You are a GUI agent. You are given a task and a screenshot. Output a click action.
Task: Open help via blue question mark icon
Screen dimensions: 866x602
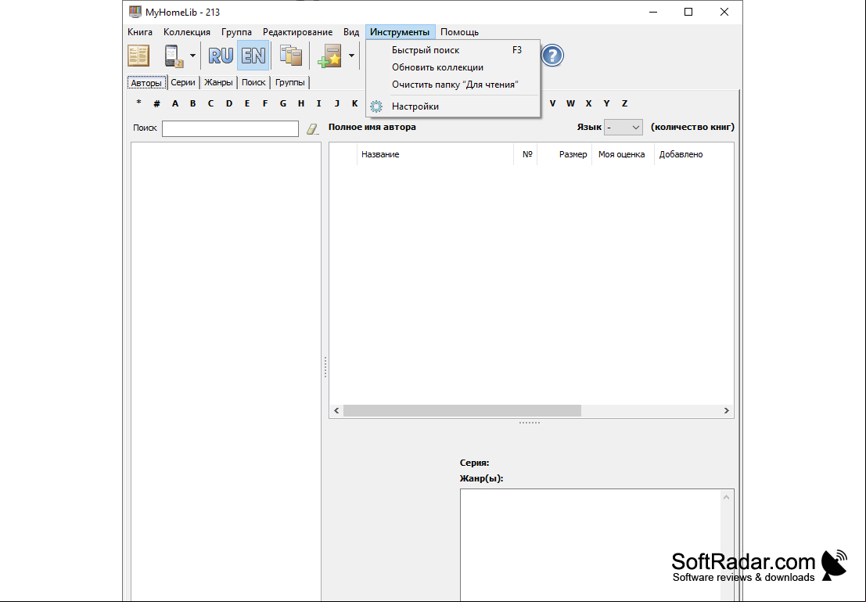point(552,56)
